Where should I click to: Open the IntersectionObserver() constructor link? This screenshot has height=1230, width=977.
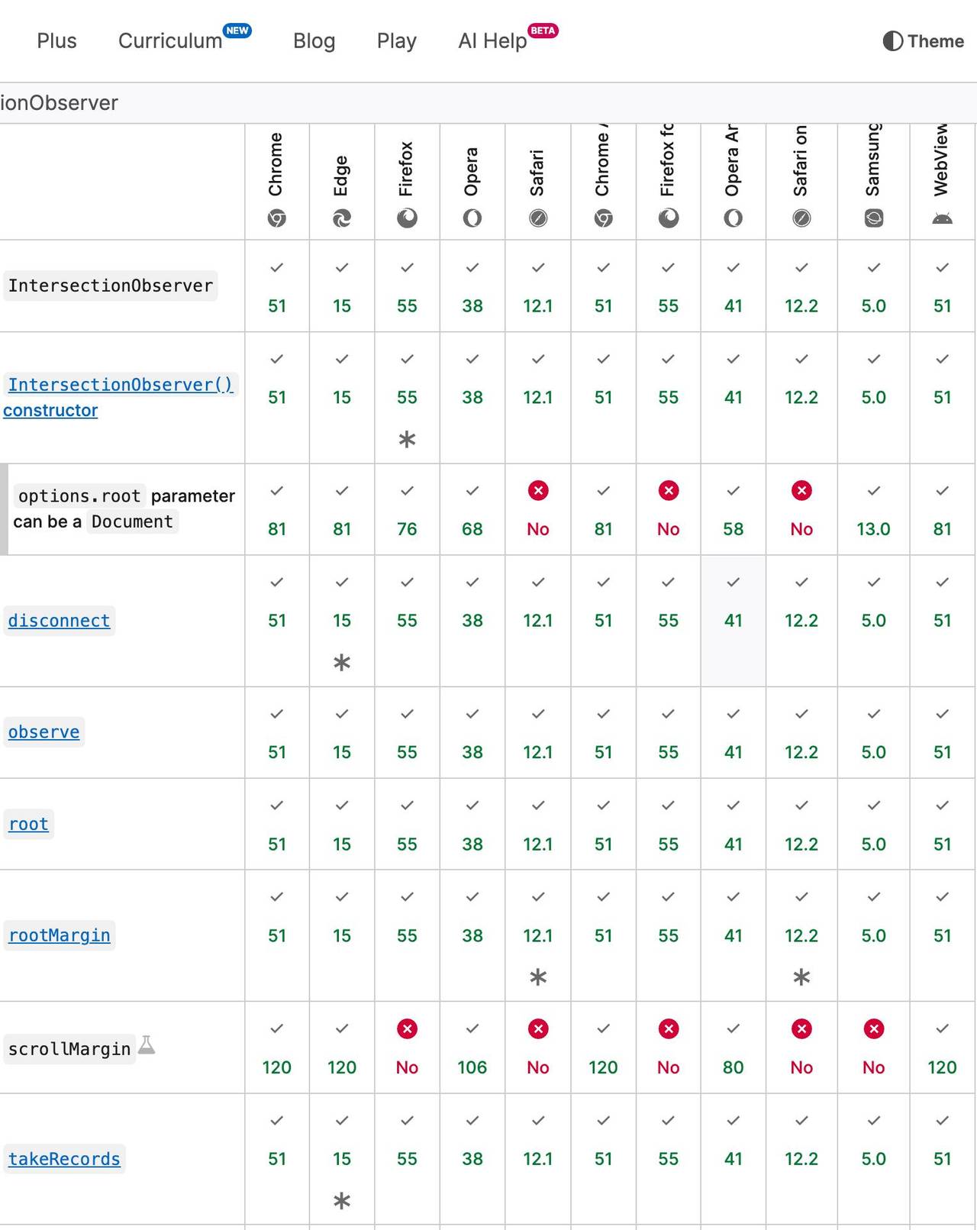tap(120, 385)
